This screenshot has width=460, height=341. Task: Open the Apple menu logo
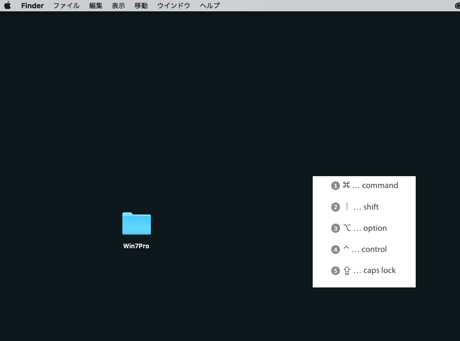tap(8, 5)
